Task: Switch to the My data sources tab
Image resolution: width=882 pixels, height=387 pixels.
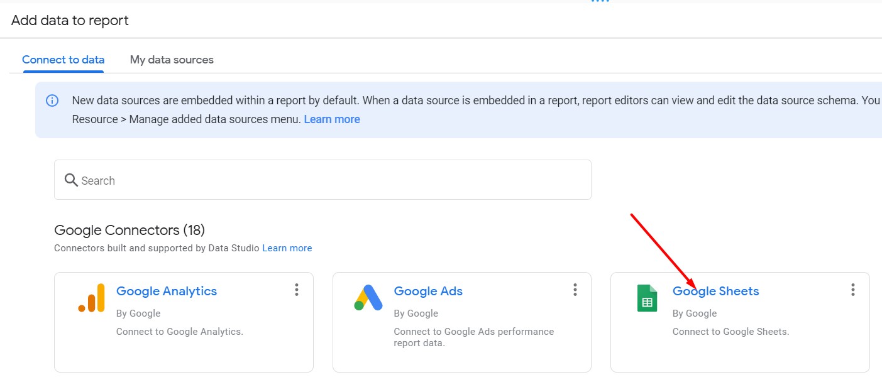Action: click(x=172, y=60)
